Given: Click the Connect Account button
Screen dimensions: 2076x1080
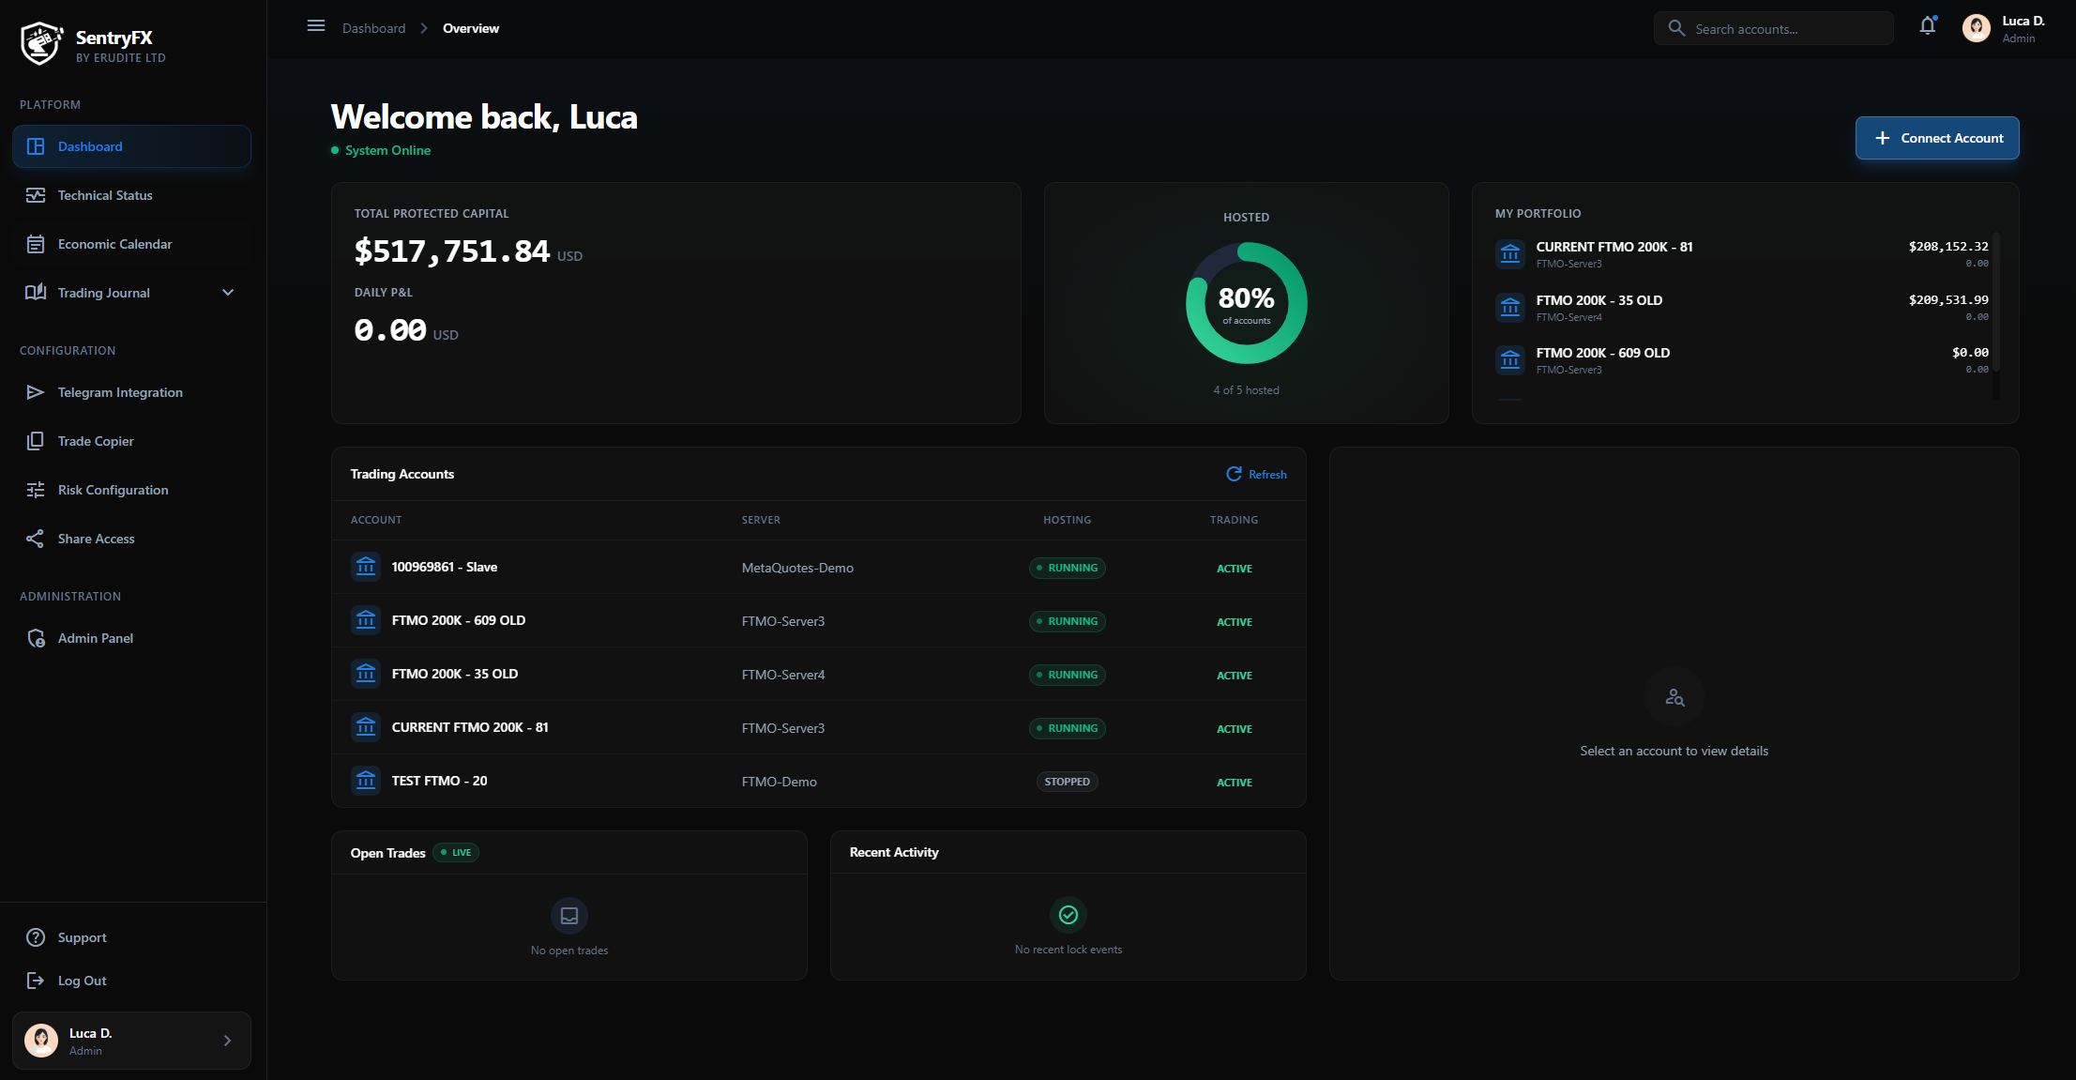Looking at the screenshot, I should point(1936,138).
